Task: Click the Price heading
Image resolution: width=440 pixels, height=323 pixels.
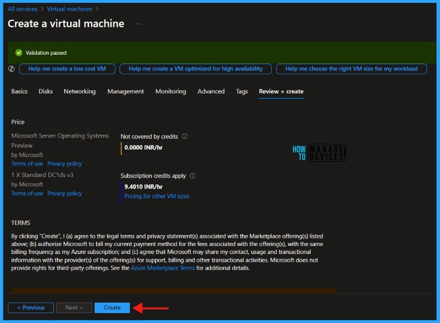Action: [18, 122]
